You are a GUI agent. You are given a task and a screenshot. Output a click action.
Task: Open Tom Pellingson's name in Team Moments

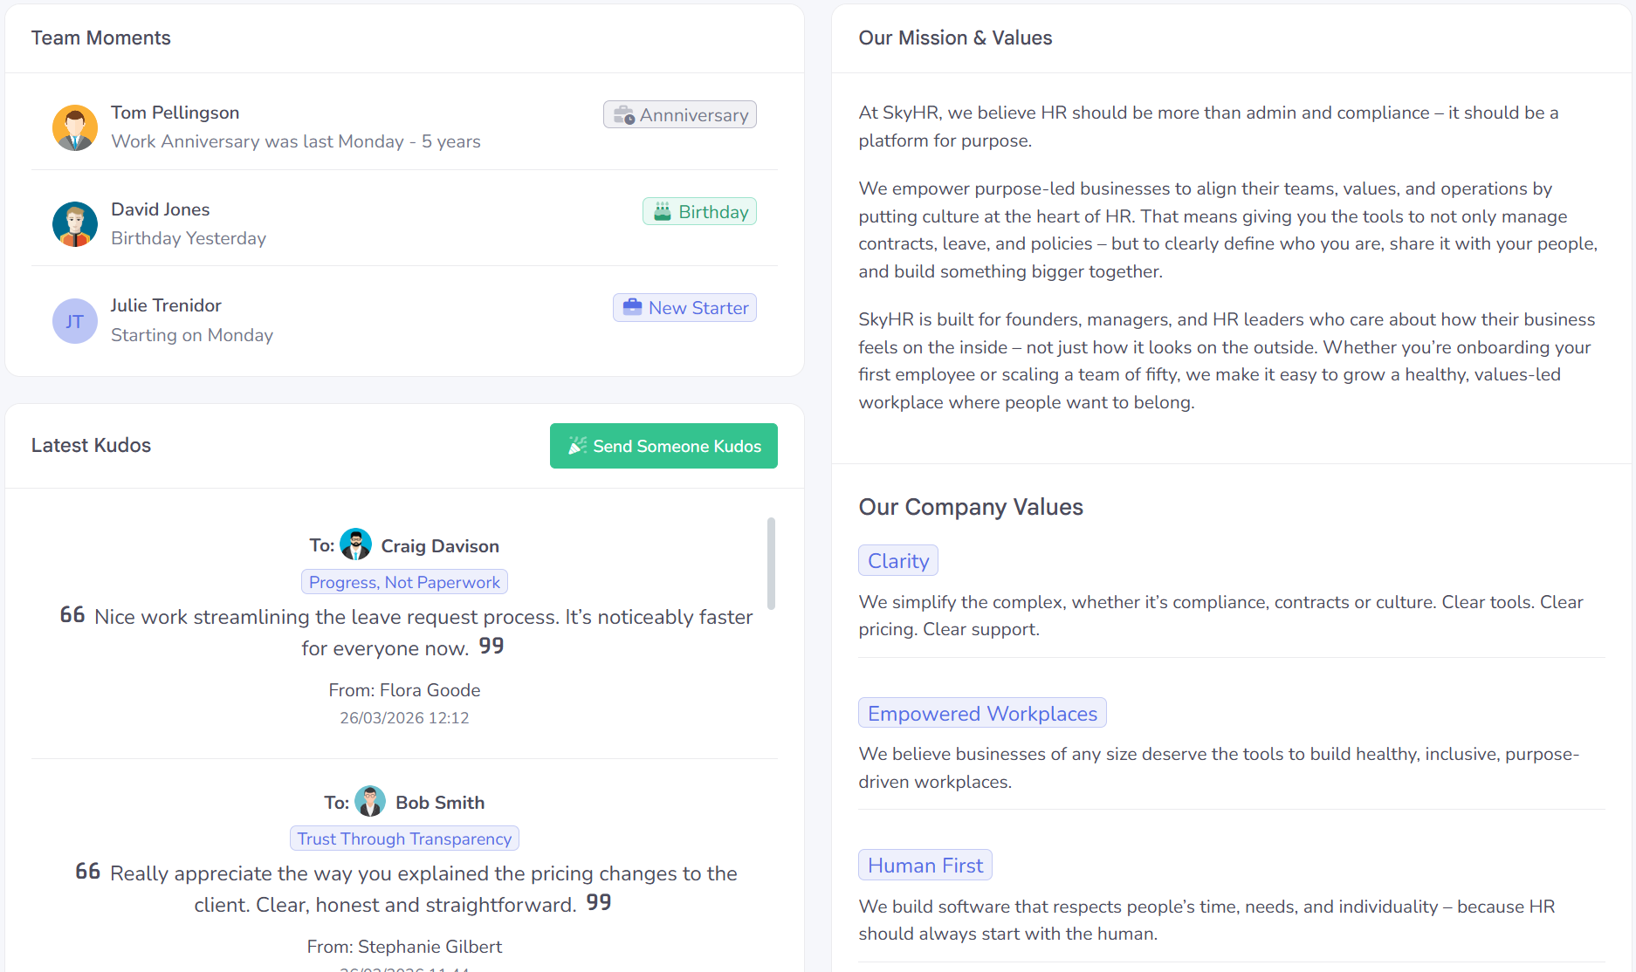pyautogui.click(x=175, y=113)
